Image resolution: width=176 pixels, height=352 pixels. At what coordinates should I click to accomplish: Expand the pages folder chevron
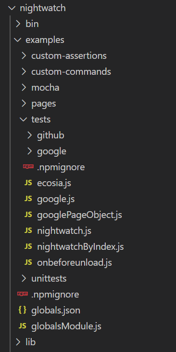tap(24, 104)
